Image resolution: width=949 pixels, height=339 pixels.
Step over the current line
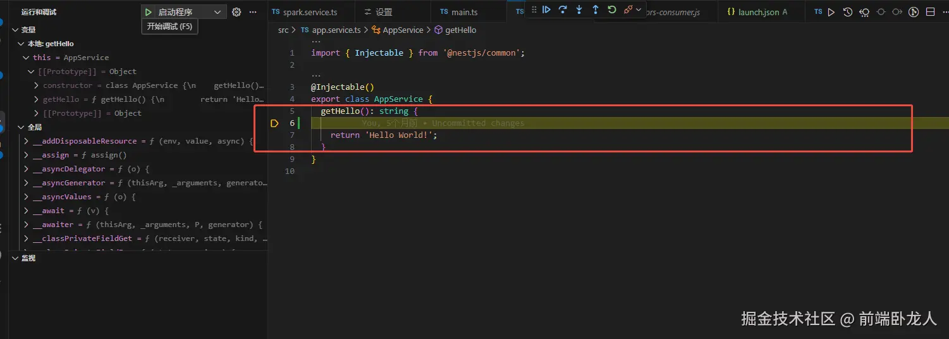pos(563,9)
